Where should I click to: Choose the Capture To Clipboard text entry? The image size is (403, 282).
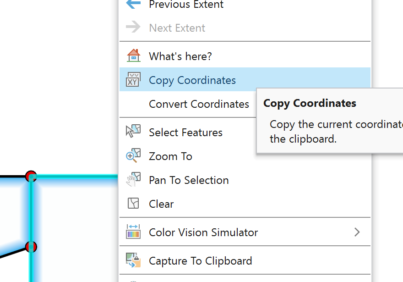click(200, 261)
